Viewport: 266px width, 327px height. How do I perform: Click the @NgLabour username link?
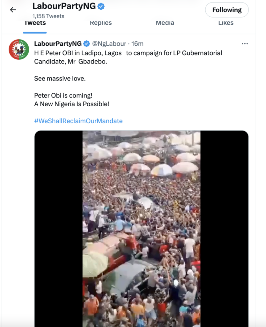110,44
